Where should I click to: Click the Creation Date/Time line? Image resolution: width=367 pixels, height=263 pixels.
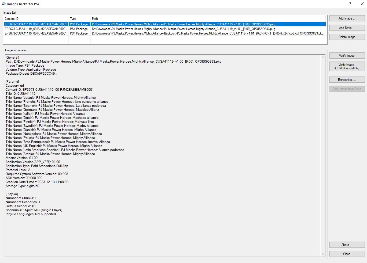37,182
